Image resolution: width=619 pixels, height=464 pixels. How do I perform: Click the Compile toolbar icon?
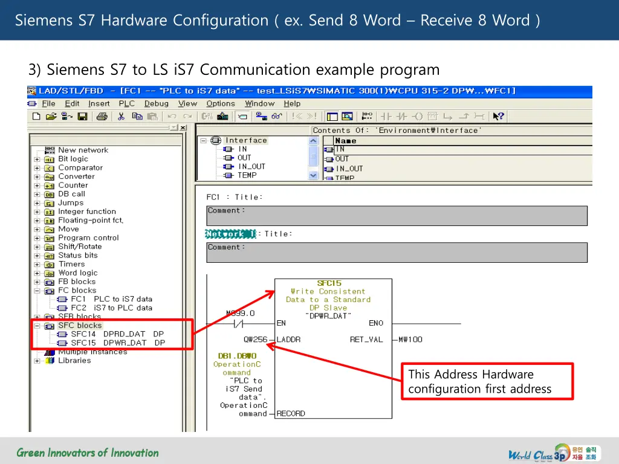click(x=207, y=117)
